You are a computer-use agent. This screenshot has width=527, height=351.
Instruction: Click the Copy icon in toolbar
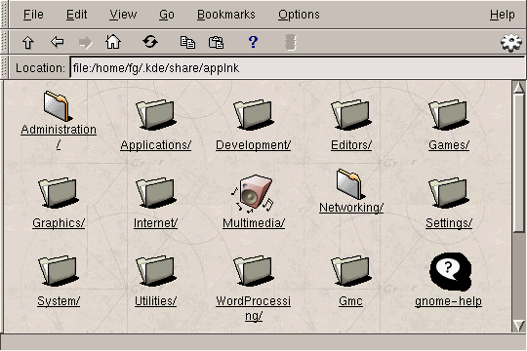coord(187,42)
